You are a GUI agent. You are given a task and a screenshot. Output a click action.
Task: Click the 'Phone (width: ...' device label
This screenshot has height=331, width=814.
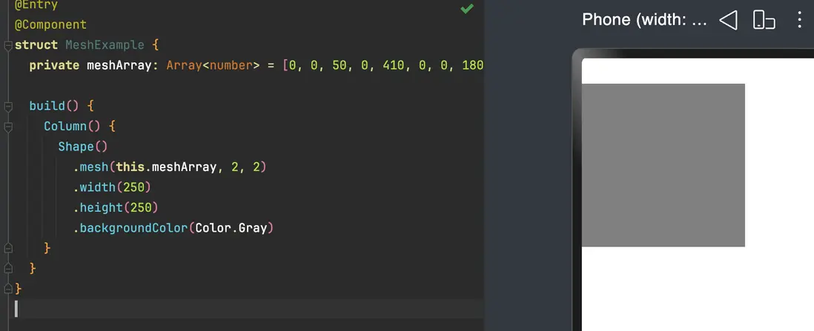click(x=644, y=20)
